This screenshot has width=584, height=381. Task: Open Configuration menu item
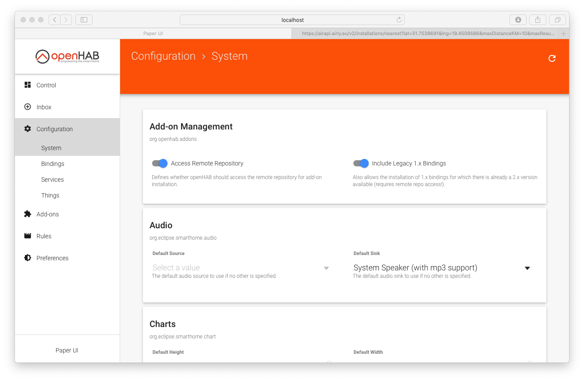67,129
